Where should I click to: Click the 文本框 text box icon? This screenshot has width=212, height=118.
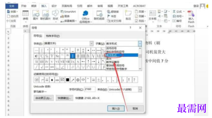pyautogui.click(x=153, y=13)
